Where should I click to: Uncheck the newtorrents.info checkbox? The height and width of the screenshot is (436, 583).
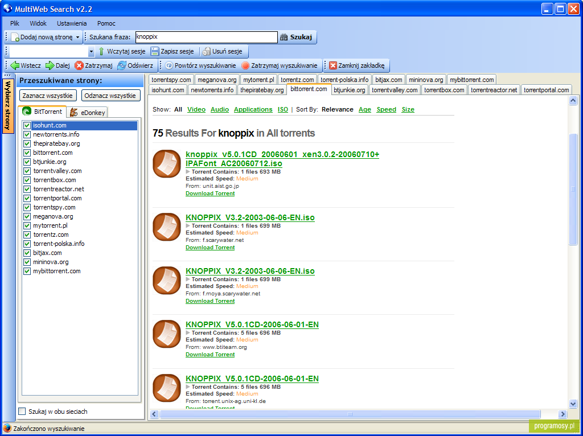27,134
